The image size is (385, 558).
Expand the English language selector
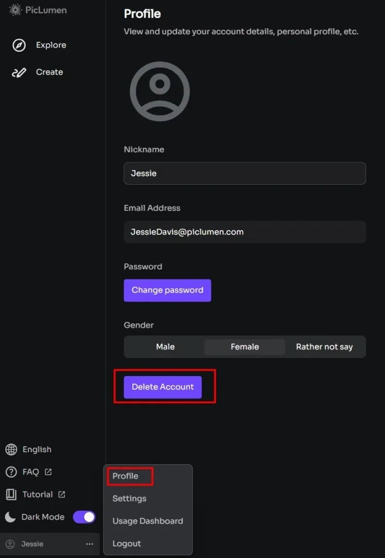click(x=36, y=450)
